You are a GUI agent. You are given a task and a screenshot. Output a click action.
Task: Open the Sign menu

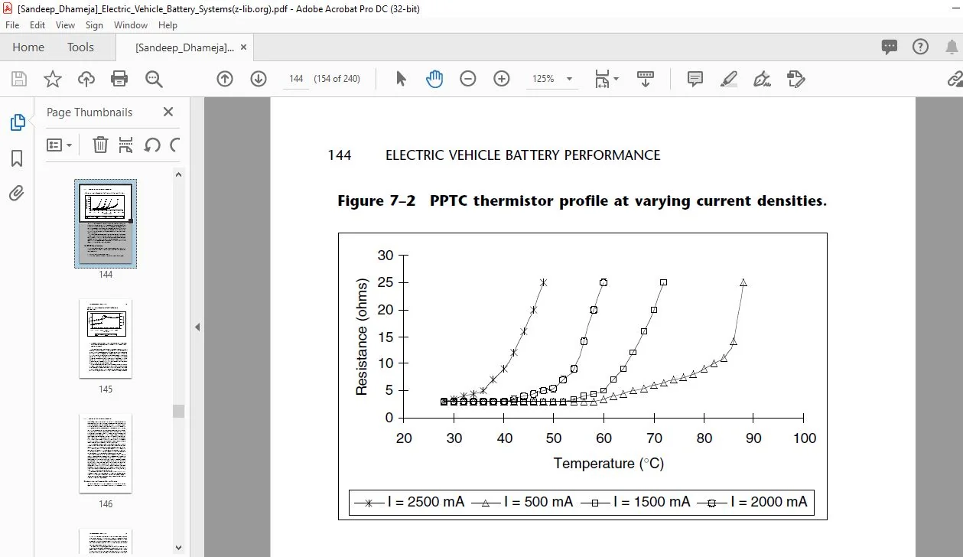click(94, 25)
